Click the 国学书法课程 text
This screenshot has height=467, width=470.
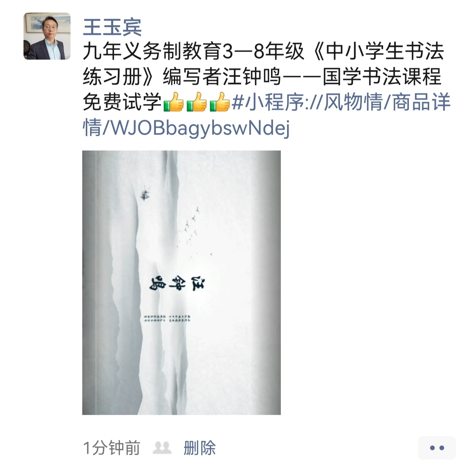click(382, 77)
